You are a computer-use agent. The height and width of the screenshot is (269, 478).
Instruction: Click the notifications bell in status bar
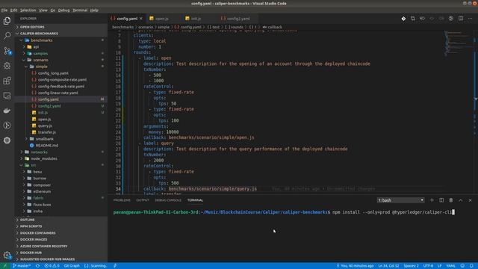tap(471, 266)
